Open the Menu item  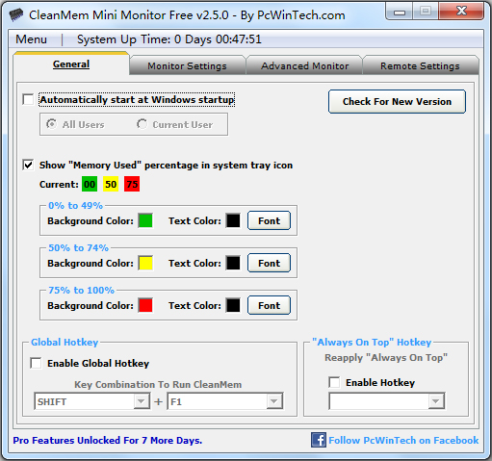31,39
